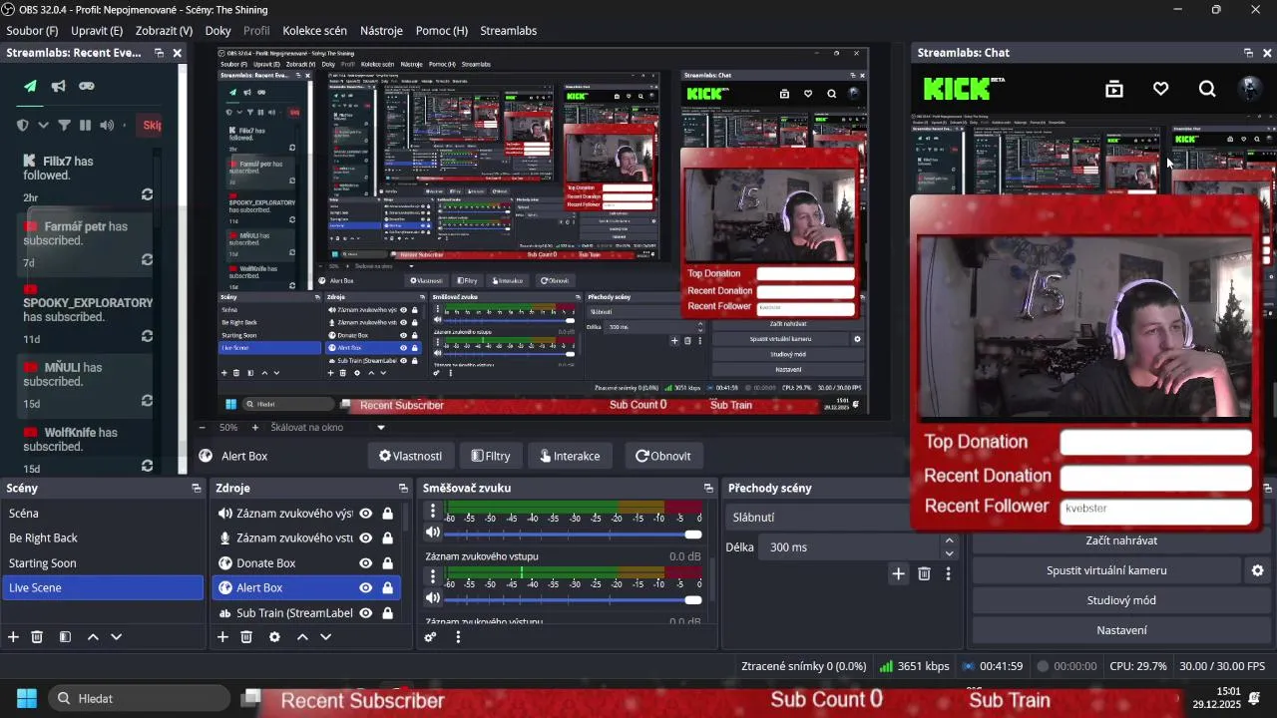Remove the scene transition with trash icon

click(x=924, y=573)
